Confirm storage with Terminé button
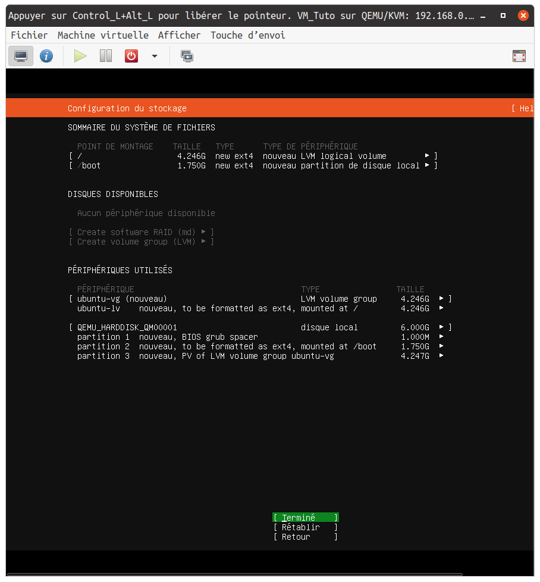 [306, 518]
